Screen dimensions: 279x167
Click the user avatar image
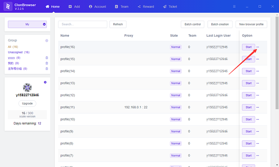(x=27, y=87)
